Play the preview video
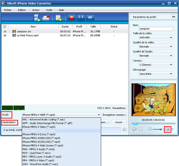Image resolution: width=179 pixels, height=166 pixels. 135,129
